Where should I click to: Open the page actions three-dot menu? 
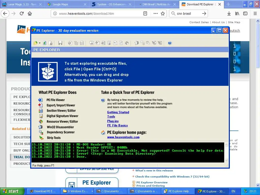point(155,14)
